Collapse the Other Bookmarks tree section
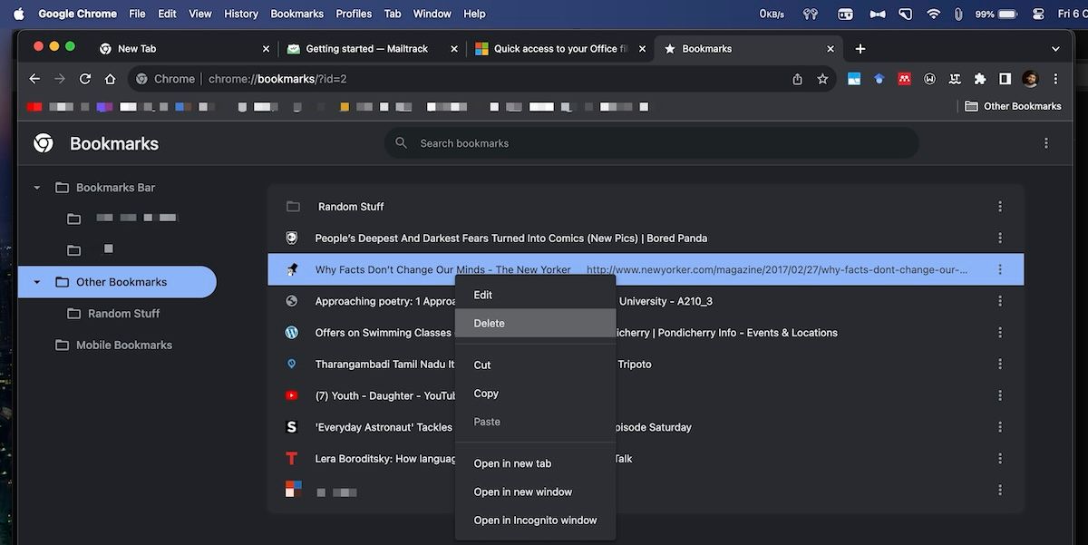This screenshot has width=1088, height=545. (x=37, y=282)
